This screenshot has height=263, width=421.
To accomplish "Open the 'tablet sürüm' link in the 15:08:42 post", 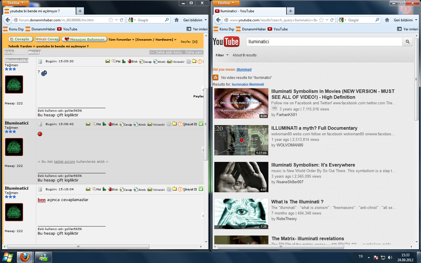I will 64,162.
